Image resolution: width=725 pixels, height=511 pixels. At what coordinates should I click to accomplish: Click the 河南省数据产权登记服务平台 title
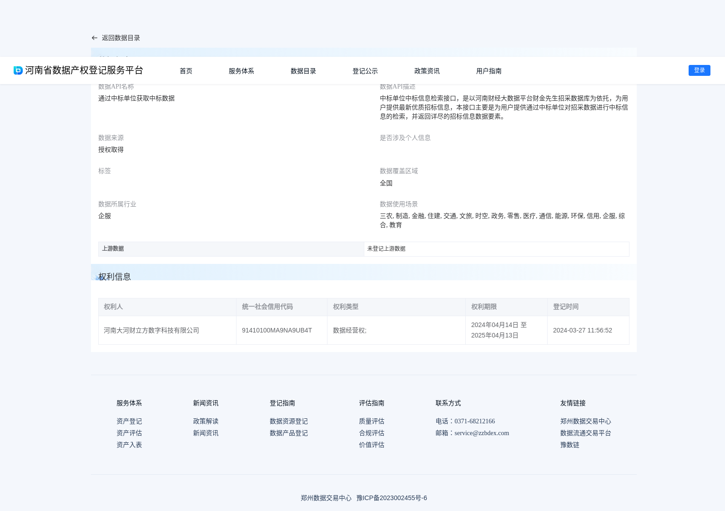point(84,70)
